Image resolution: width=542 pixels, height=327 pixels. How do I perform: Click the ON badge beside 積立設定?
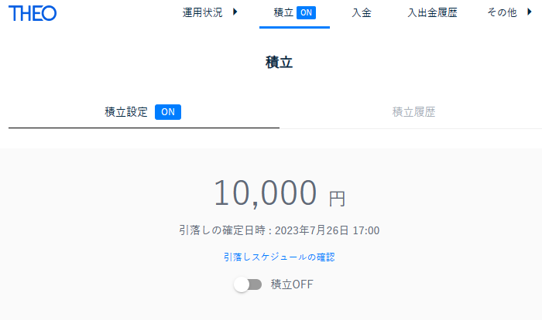pos(168,112)
